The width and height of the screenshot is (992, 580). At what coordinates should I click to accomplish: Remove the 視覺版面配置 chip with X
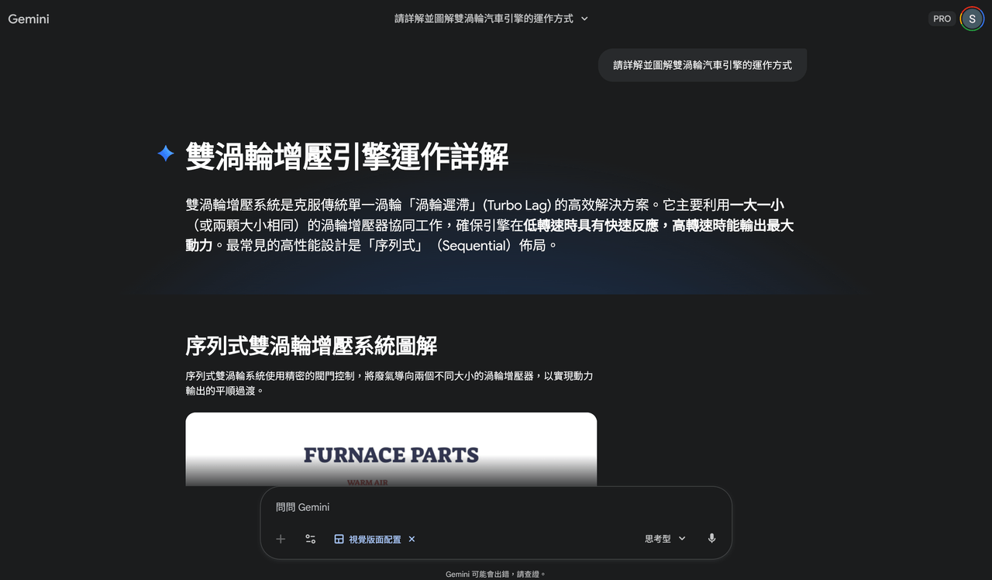[412, 539]
